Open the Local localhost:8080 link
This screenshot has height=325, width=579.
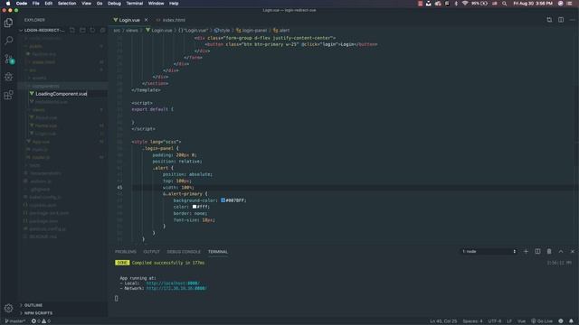click(x=173, y=283)
